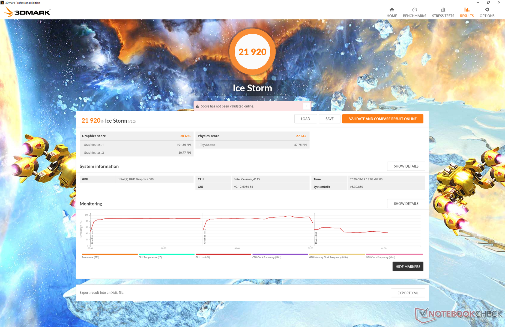This screenshot has height=327, width=505.
Task: Show details for System information
Action: click(406, 166)
